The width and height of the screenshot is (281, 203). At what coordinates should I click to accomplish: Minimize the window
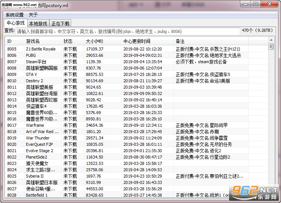click(245, 4)
